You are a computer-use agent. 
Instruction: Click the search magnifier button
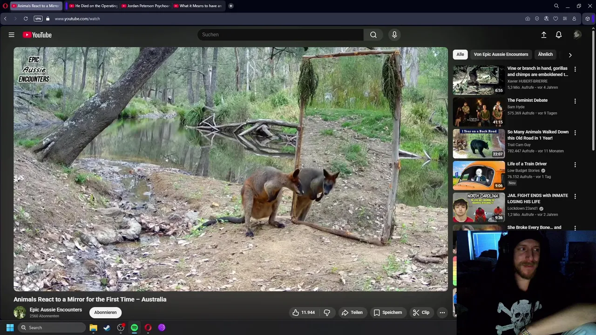point(373,34)
